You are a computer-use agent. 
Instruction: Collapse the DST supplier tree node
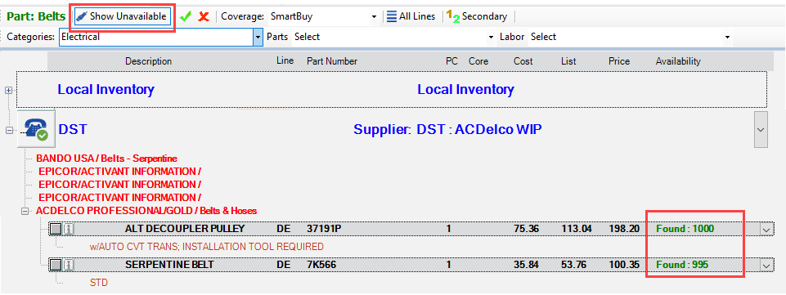pos(8,130)
